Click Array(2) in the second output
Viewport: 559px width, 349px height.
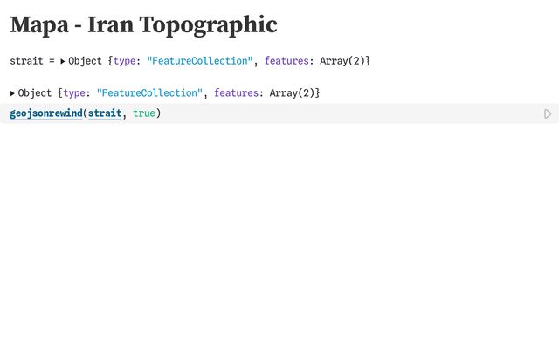click(x=291, y=92)
